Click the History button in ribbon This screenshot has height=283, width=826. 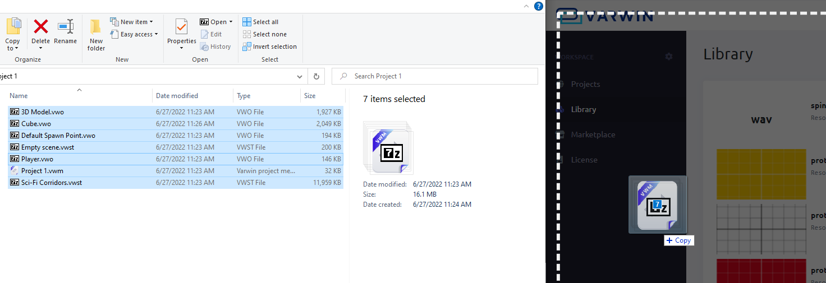coord(215,47)
